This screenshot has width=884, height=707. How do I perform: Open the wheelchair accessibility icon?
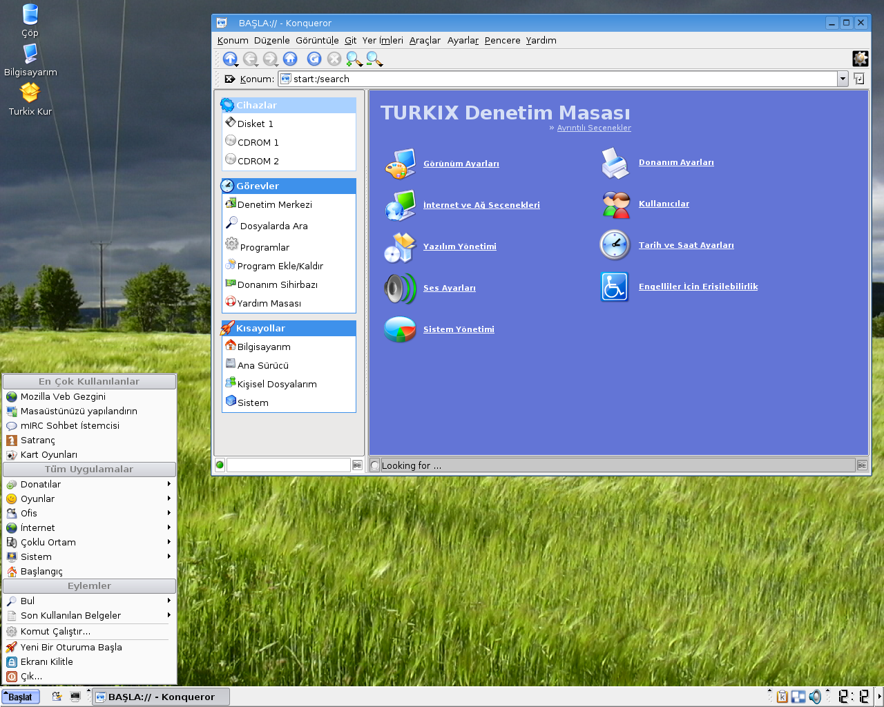click(x=614, y=287)
